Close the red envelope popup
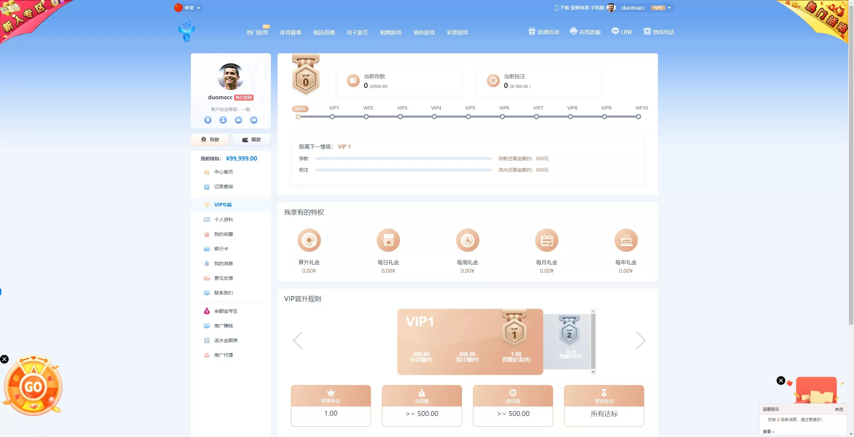The height and width of the screenshot is (437, 854). coord(781,380)
